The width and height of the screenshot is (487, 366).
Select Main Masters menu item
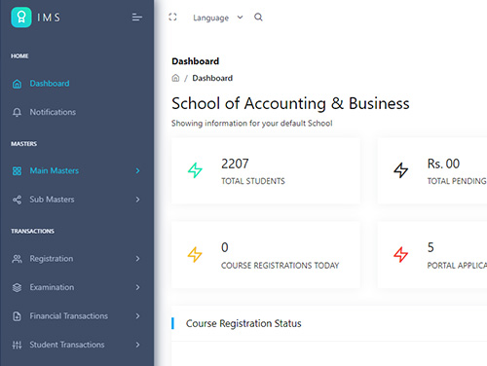point(55,170)
